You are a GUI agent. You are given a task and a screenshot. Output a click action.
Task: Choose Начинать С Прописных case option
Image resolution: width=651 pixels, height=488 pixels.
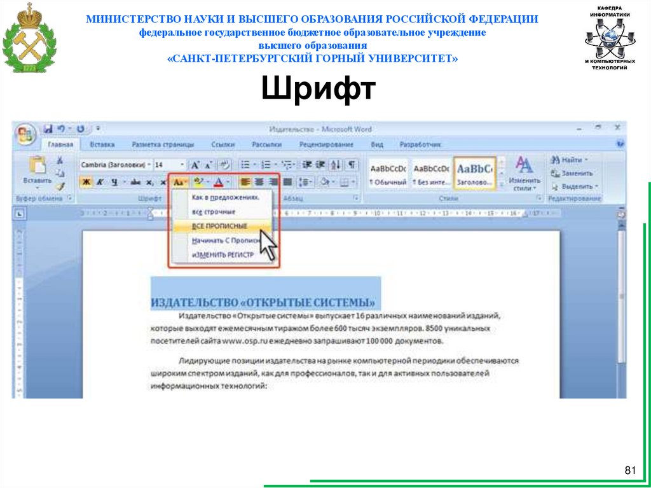[223, 241]
